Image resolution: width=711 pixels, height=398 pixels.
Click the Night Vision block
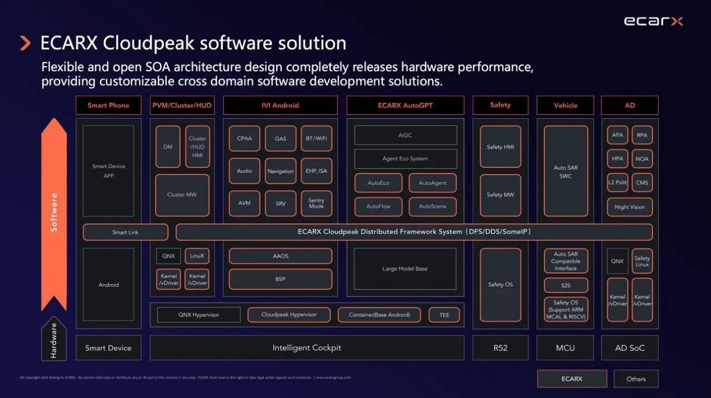pyautogui.click(x=630, y=207)
